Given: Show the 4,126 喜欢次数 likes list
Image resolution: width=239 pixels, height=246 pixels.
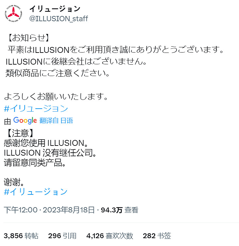Looking at the screenshot, I should [x=110, y=236].
